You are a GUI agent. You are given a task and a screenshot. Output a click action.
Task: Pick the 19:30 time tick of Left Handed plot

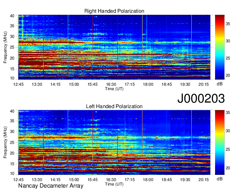(x=185, y=180)
